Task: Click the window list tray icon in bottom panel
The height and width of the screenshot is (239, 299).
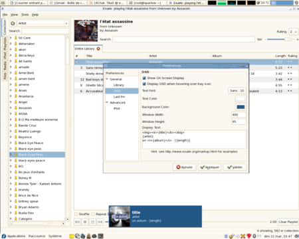Action: pyautogui.click(x=226, y=236)
